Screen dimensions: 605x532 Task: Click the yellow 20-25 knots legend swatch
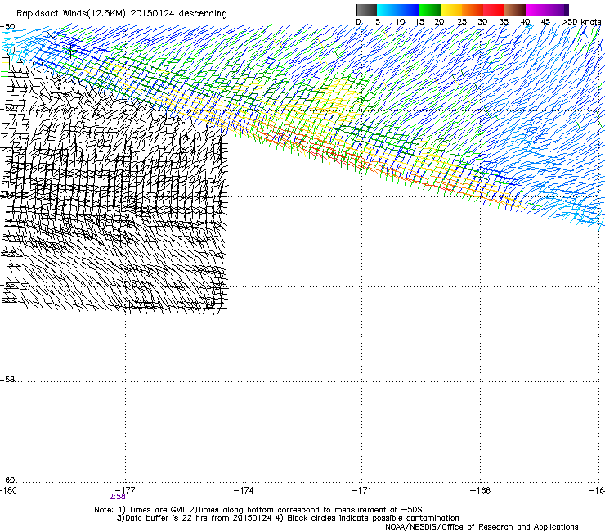451,10
